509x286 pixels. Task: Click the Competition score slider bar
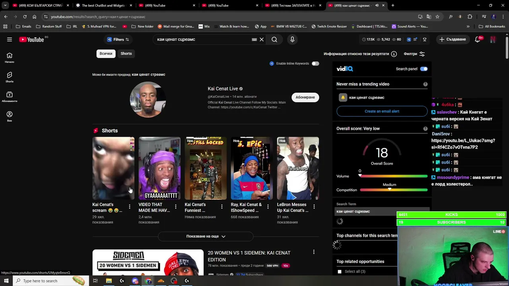coord(394,190)
